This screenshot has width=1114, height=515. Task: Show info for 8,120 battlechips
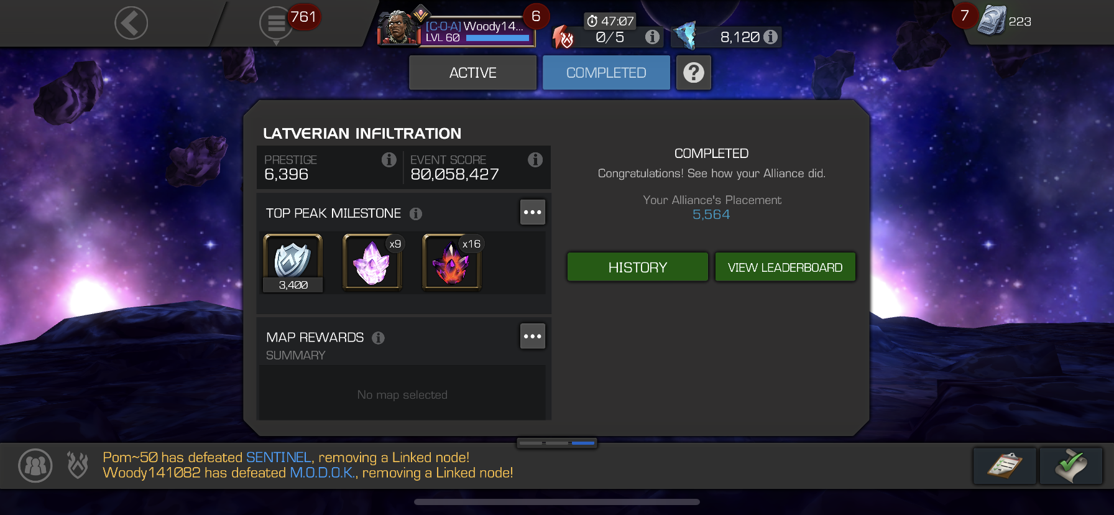770,37
